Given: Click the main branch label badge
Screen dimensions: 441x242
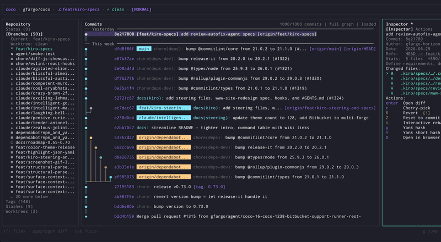Looking at the screenshot, I should pos(144,49).
